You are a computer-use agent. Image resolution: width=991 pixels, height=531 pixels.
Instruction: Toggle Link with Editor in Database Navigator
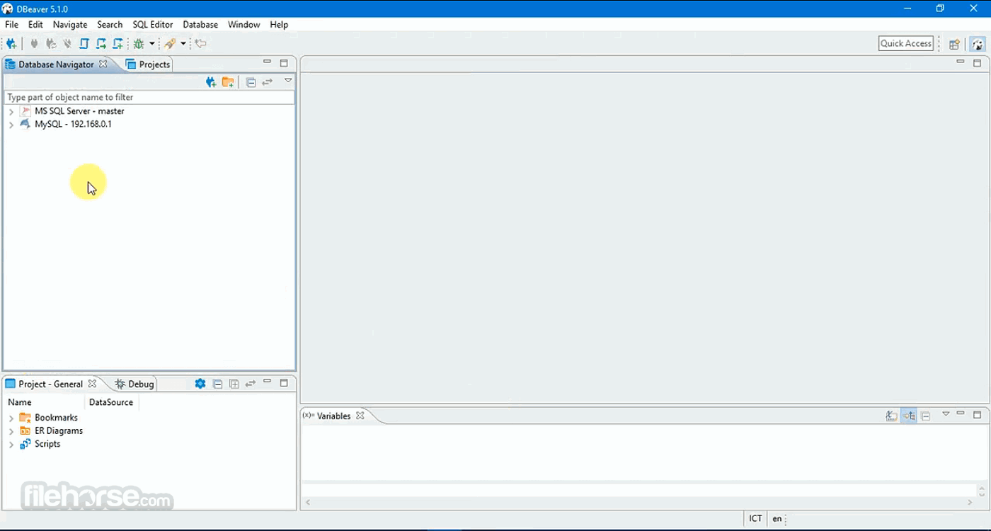268,82
